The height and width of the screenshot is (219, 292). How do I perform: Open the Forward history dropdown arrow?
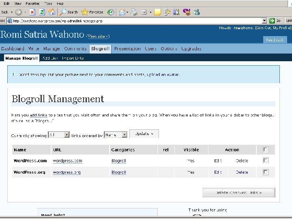tap(25, 12)
